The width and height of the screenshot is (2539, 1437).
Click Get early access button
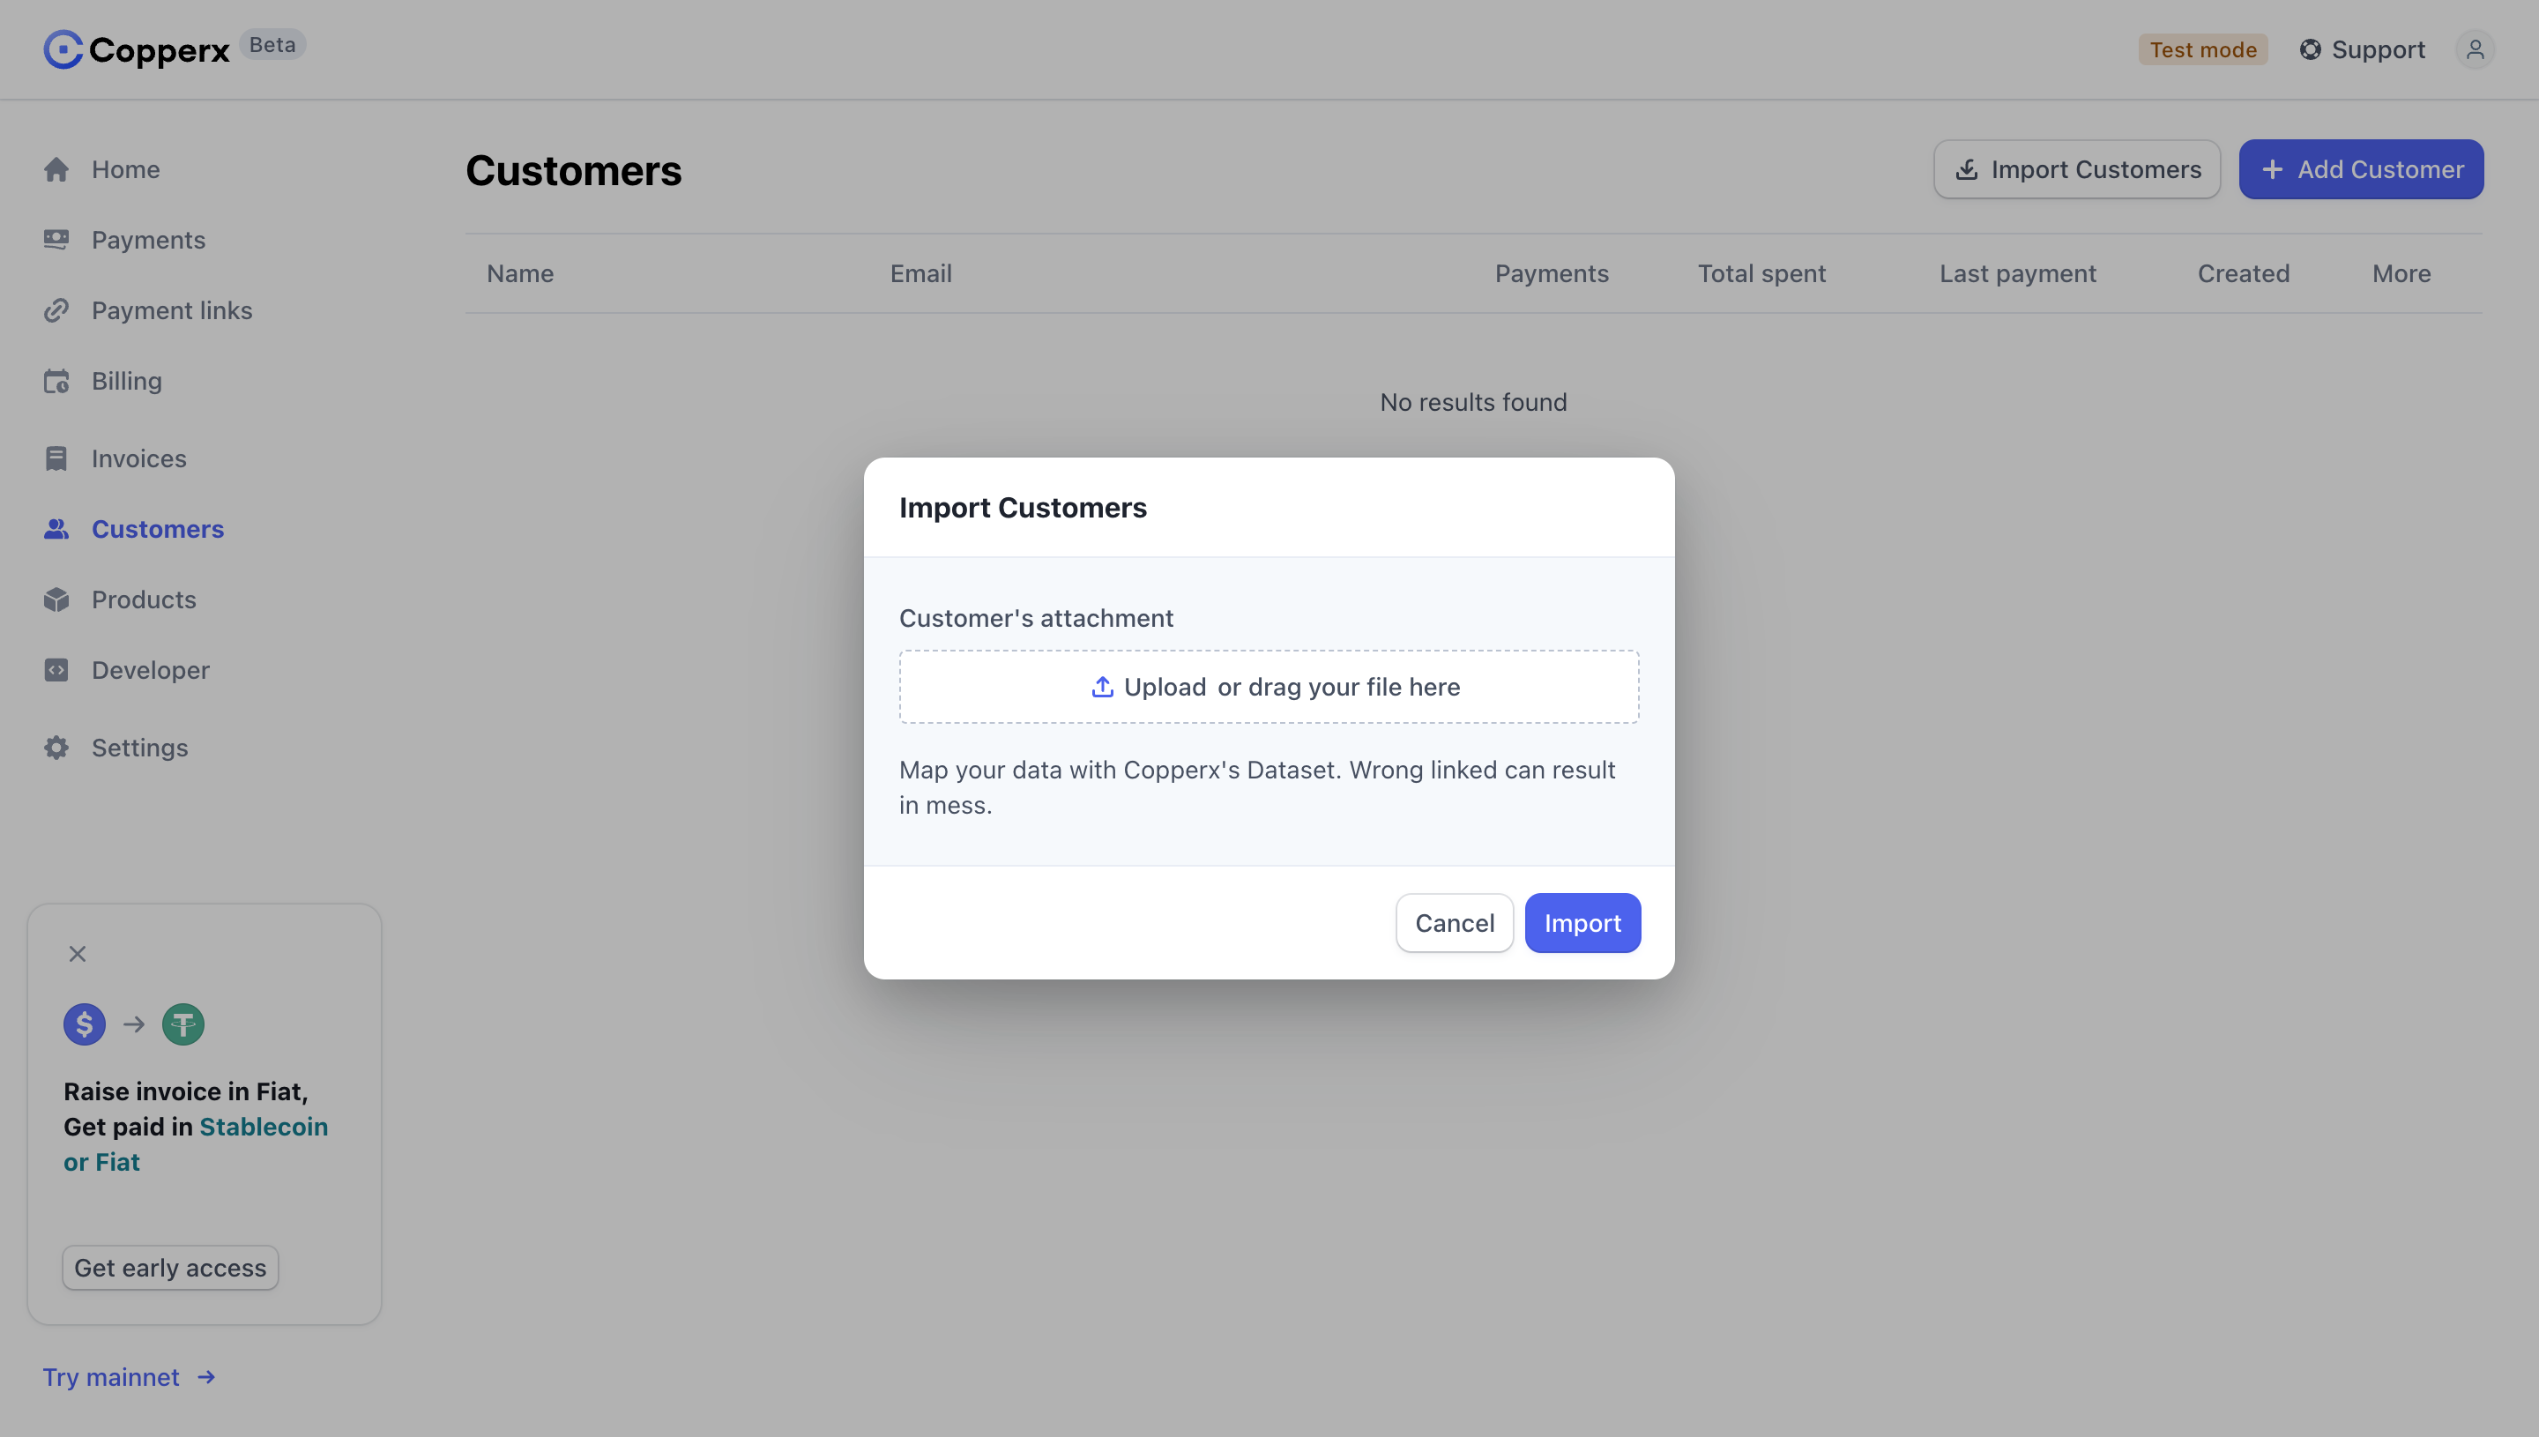pyautogui.click(x=171, y=1267)
